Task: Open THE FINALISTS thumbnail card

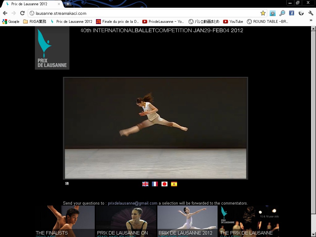Action: click(x=65, y=221)
